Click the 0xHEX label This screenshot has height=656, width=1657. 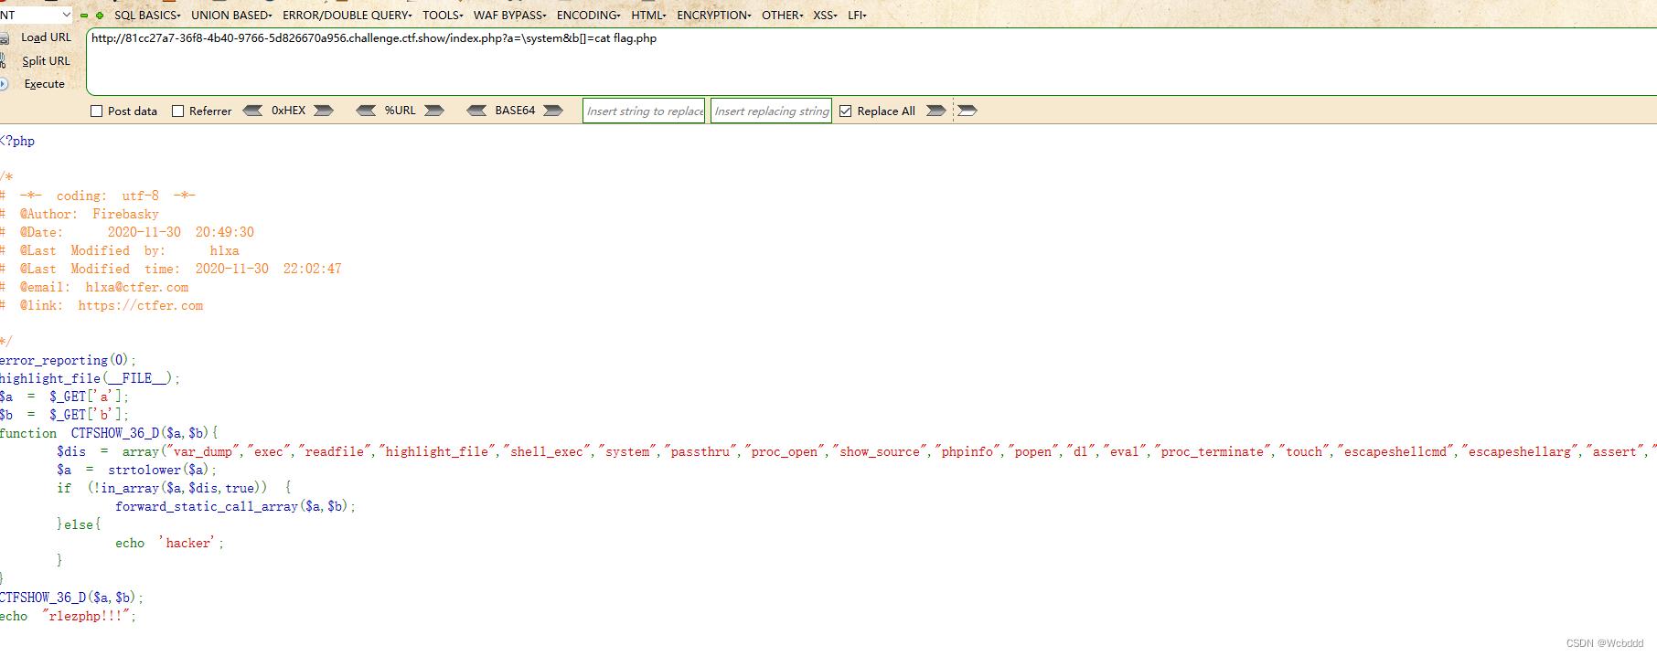click(289, 111)
